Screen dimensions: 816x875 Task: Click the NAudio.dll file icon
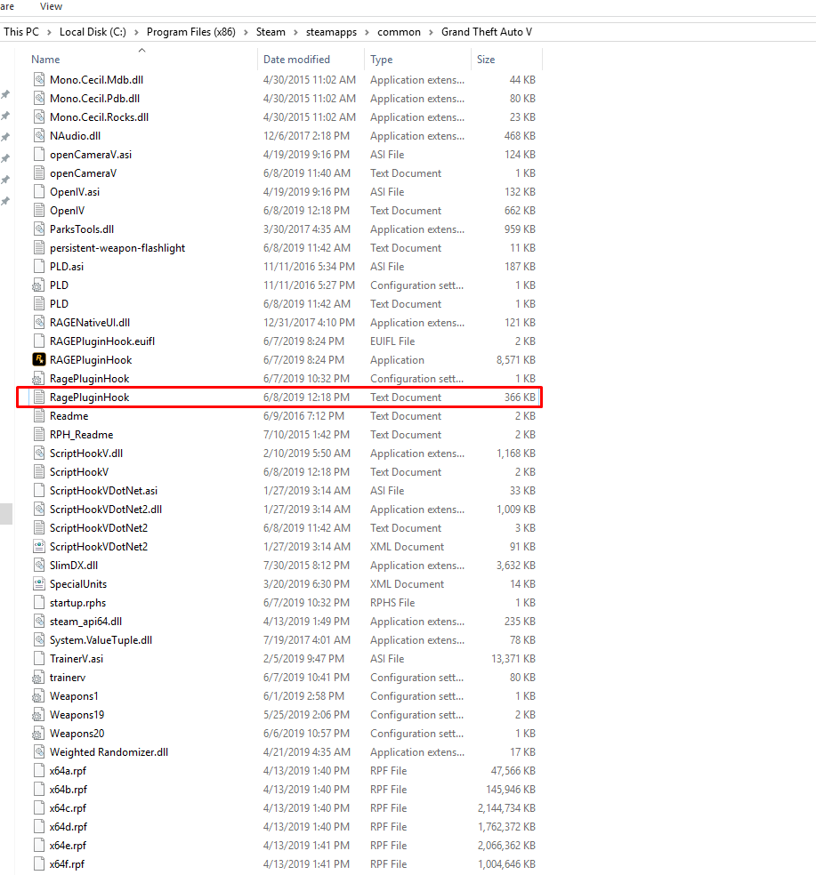(38, 135)
